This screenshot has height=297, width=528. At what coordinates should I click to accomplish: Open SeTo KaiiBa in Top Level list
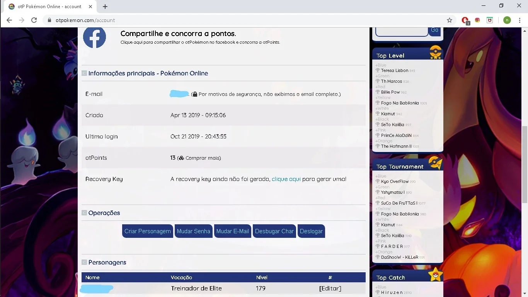393,125
